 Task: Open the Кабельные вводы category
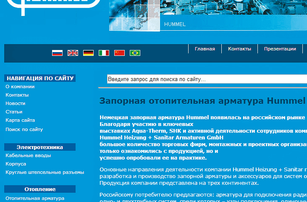click(x=28, y=155)
